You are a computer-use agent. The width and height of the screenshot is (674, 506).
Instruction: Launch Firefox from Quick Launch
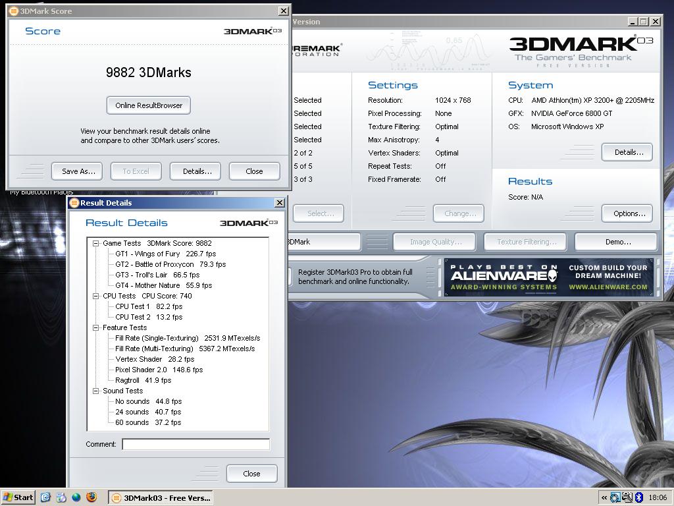point(91,497)
